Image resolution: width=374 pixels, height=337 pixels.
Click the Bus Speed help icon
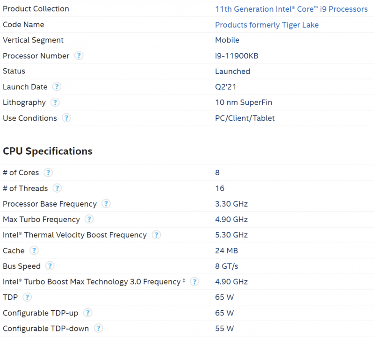pos(50,266)
